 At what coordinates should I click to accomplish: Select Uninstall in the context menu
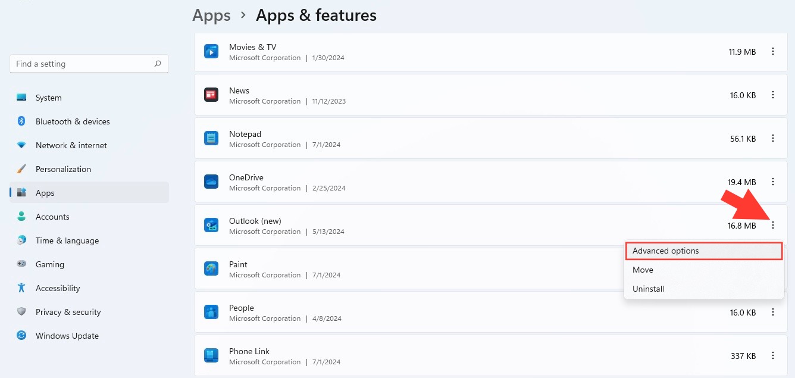(x=704, y=289)
